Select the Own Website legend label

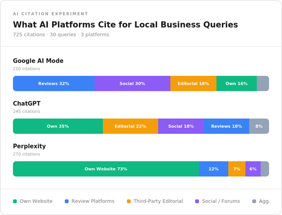pos(36,201)
